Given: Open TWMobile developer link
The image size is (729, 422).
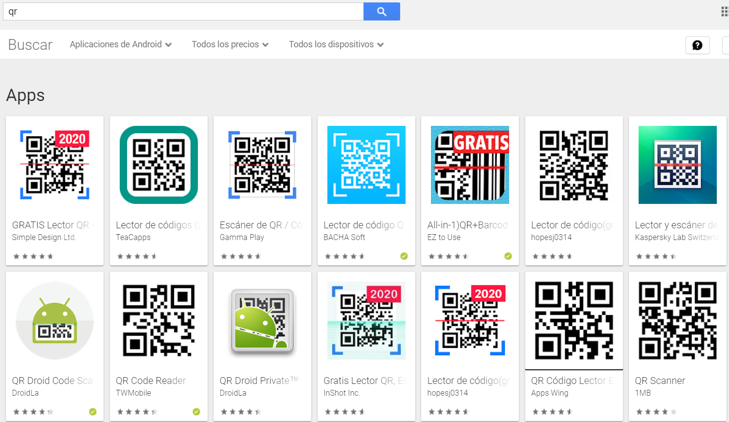Looking at the screenshot, I should 133,393.
